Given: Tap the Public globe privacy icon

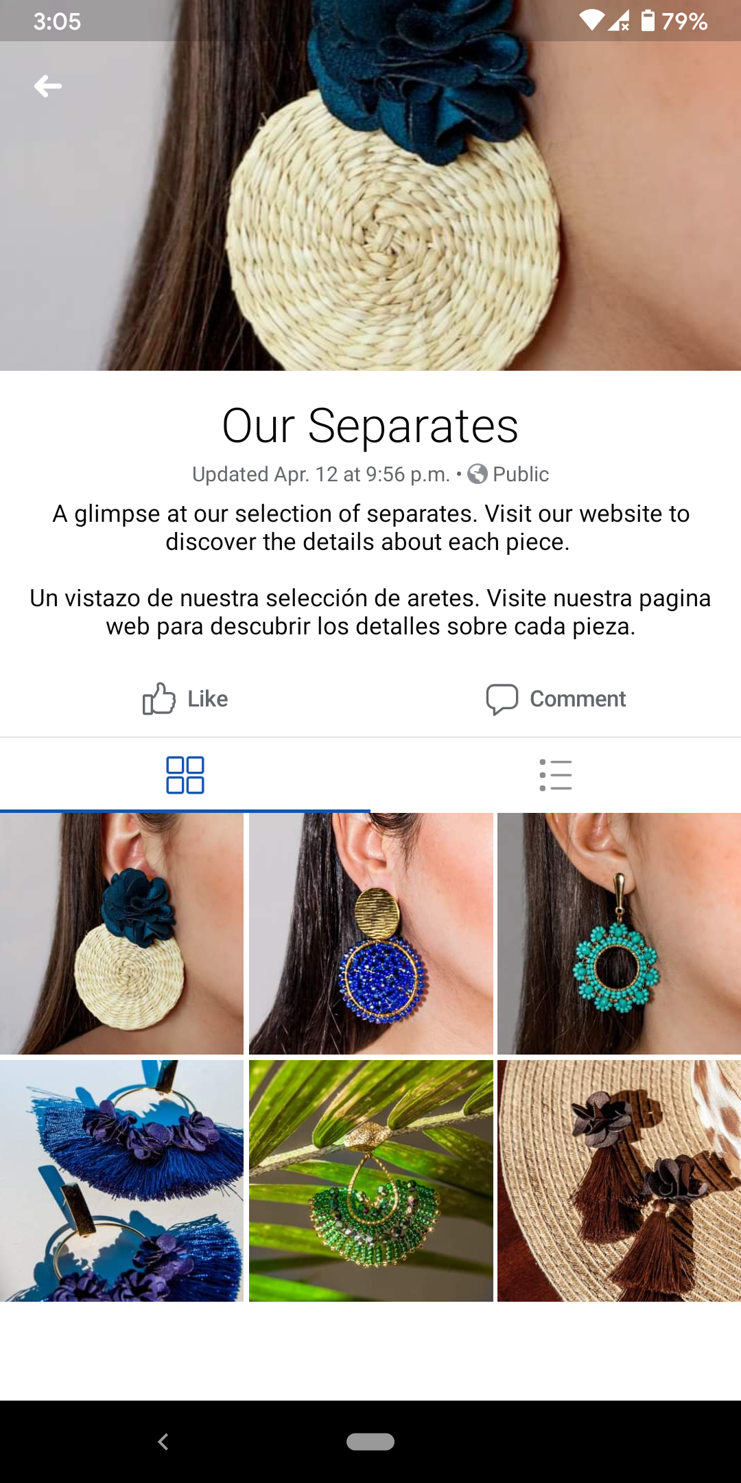Looking at the screenshot, I should [478, 474].
